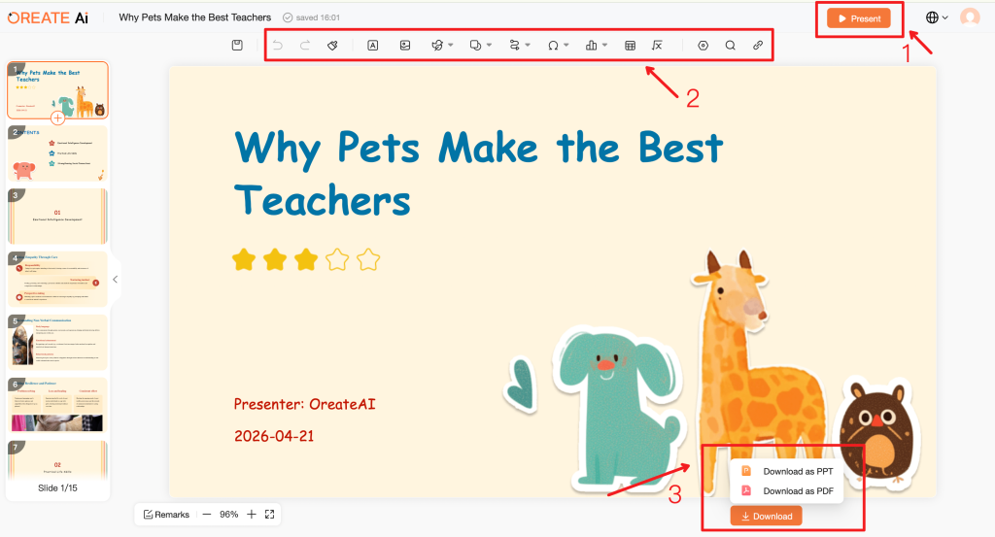Open the symbol dropdown arrow
The height and width of the screenshot is (537, 995).
(566, 45)
